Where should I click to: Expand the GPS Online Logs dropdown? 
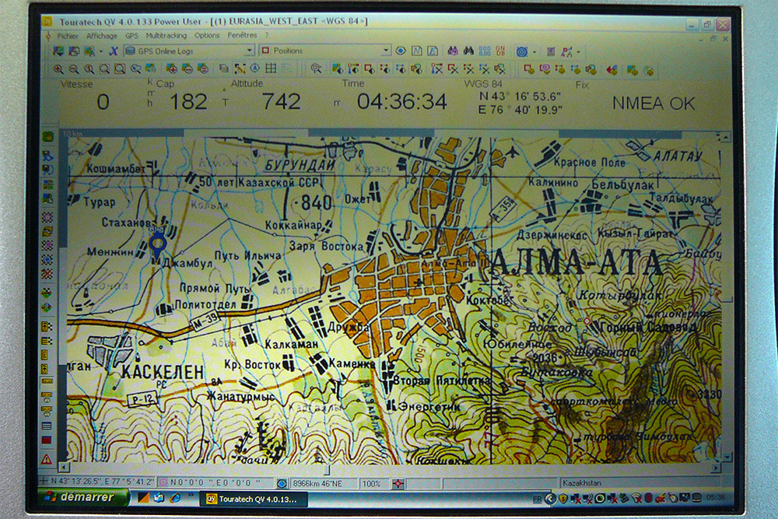[x=250, y=51]
